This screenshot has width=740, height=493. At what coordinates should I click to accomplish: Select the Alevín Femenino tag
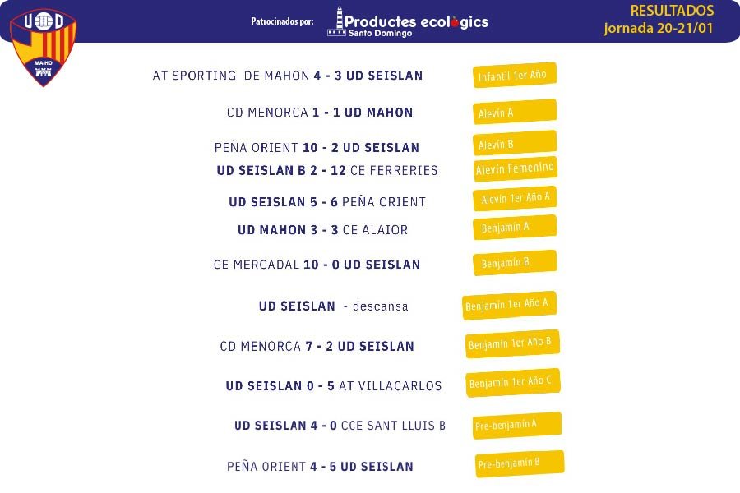click(515, 169)
